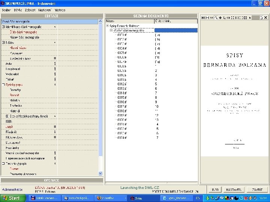Select the Název části monografie row
Image resolution: width=270 pixels, height=202 pixels.
(49, 37)
